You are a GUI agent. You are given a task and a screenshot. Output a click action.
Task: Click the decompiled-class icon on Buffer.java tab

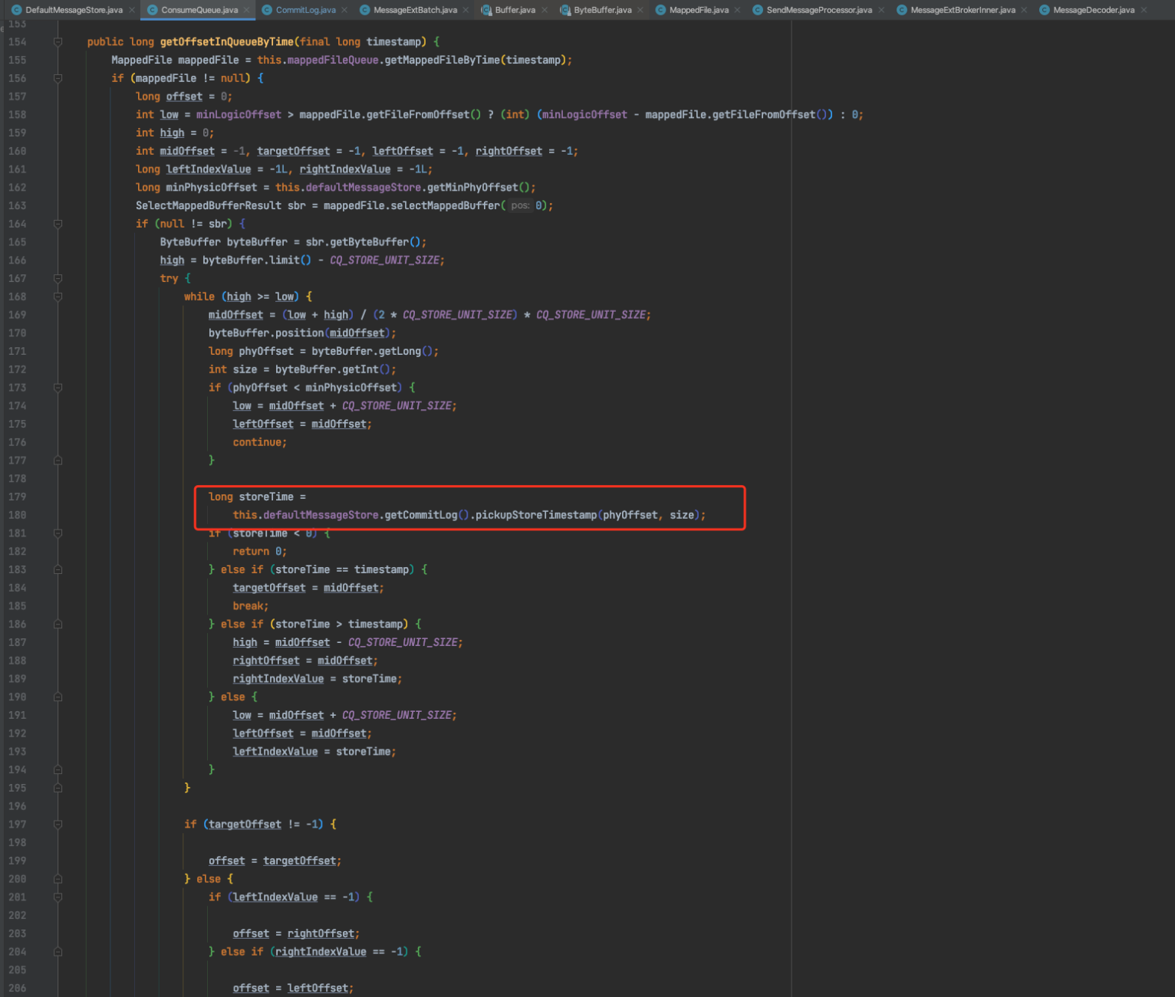tap(485, 10)
